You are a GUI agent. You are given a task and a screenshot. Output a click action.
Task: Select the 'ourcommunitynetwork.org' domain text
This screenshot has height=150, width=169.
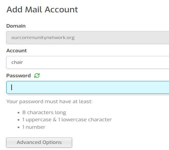tap(43, 37)
